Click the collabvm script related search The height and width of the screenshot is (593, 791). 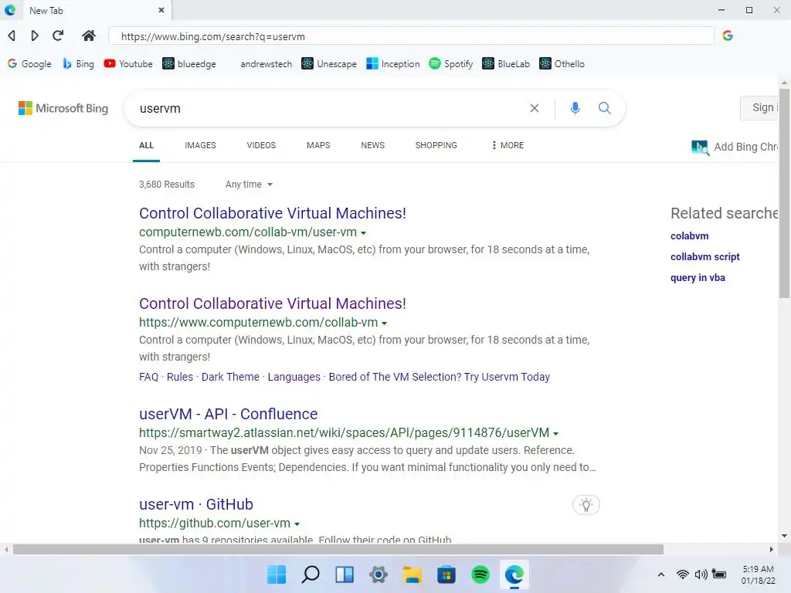tap(705, 256)
